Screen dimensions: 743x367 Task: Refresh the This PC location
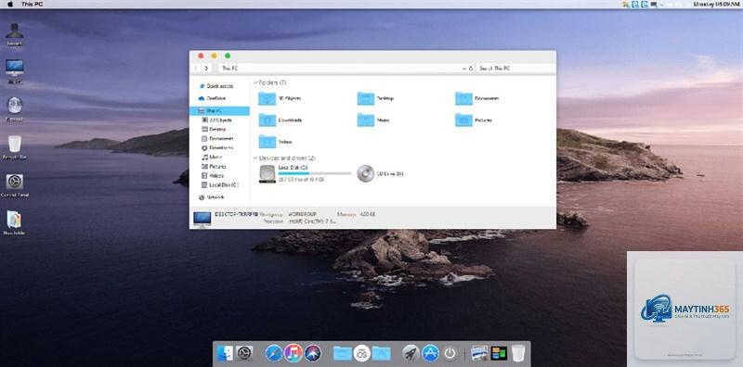point(471,69)
